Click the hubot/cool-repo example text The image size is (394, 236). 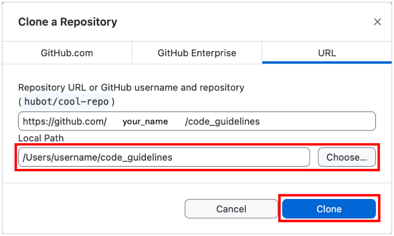click(66, 102)
